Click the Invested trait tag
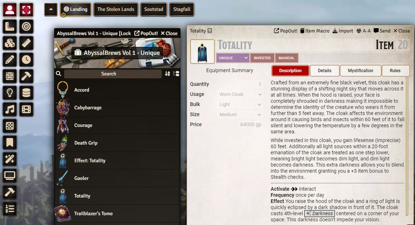 tap(262, 58)
